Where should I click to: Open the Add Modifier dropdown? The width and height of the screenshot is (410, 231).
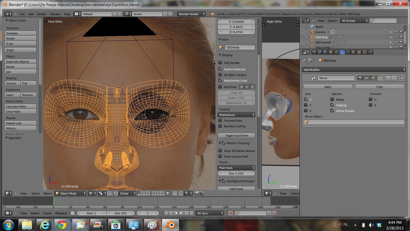pyautogui.click(x=354, y=70)
